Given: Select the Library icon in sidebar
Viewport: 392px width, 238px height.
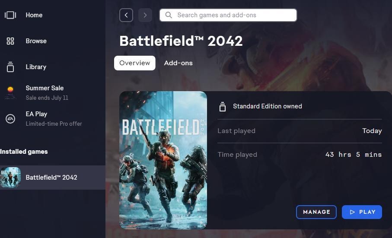Looking at the screenshot, I should [x=10, y=67].
